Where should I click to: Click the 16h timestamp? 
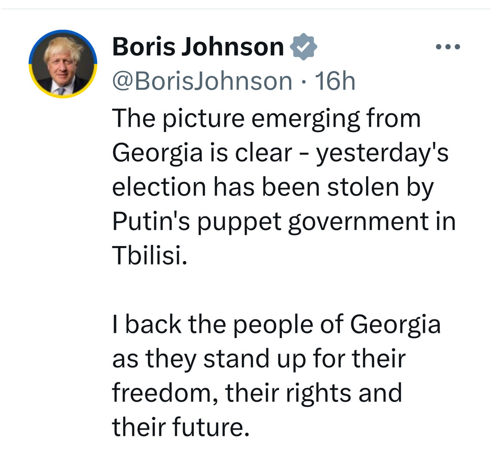point(335,80)
